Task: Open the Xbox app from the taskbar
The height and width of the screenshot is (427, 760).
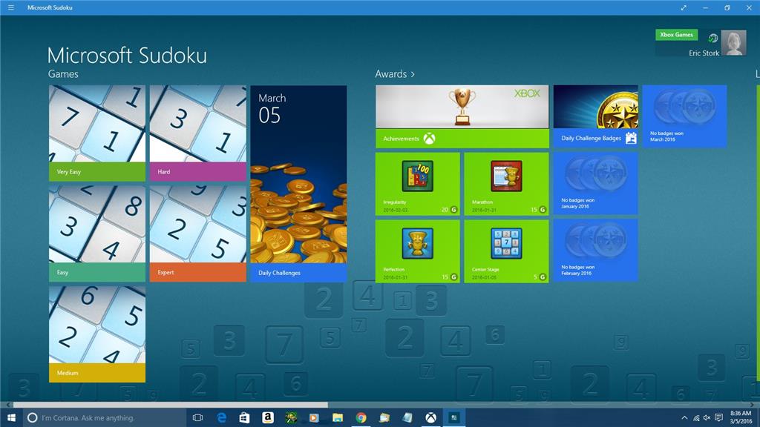Action: click(x=430, y=417)
